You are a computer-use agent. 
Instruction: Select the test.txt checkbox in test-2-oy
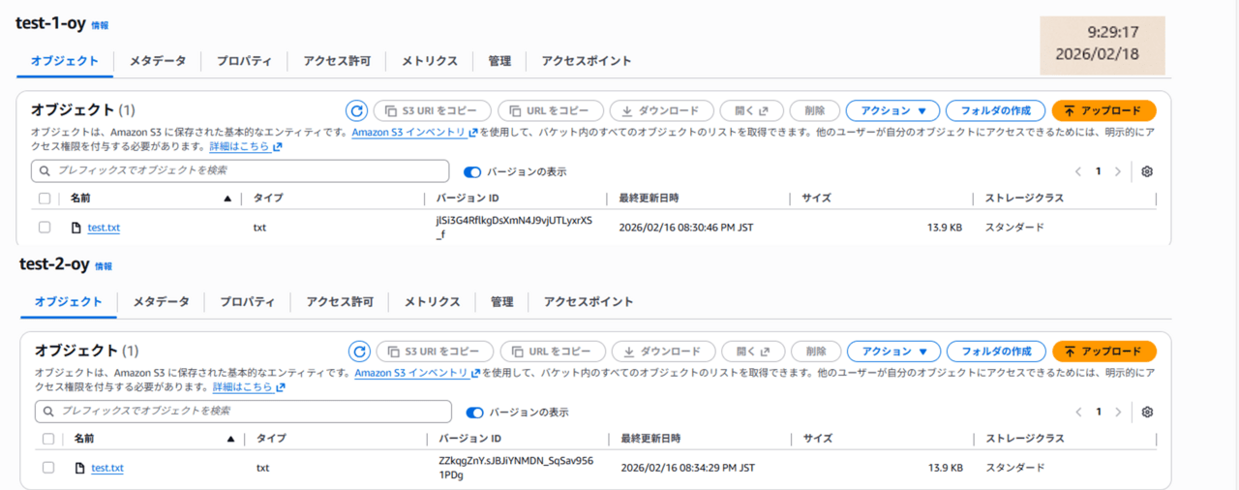(x=48, y=468)
